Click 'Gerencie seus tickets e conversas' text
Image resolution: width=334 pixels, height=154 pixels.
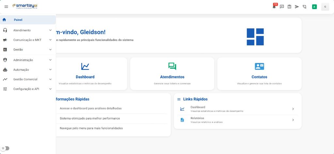coord(172,84)
